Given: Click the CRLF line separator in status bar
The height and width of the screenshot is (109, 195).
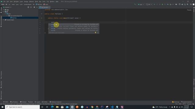Looking at the screenshot, I should [180, 104].
